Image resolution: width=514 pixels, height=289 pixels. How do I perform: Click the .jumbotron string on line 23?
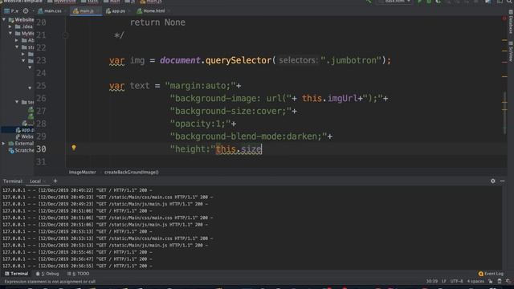point(351,60)
